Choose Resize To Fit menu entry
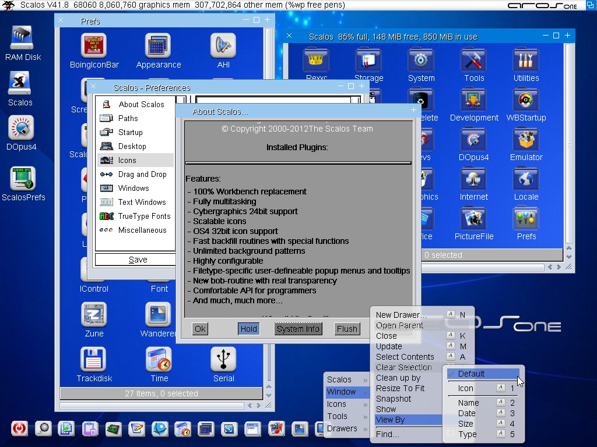Image resolution: width=597 pixels, height=447 pixels. tap(400, 388)
